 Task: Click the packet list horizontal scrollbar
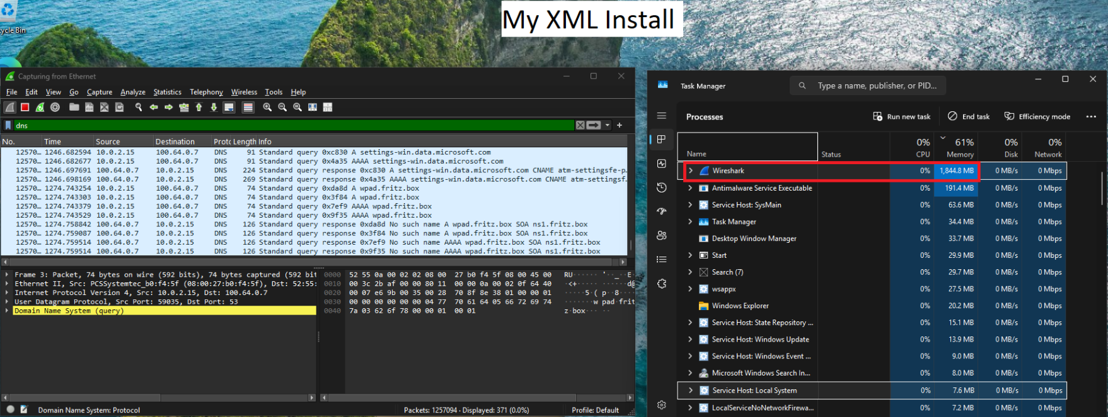pos(315,262)
